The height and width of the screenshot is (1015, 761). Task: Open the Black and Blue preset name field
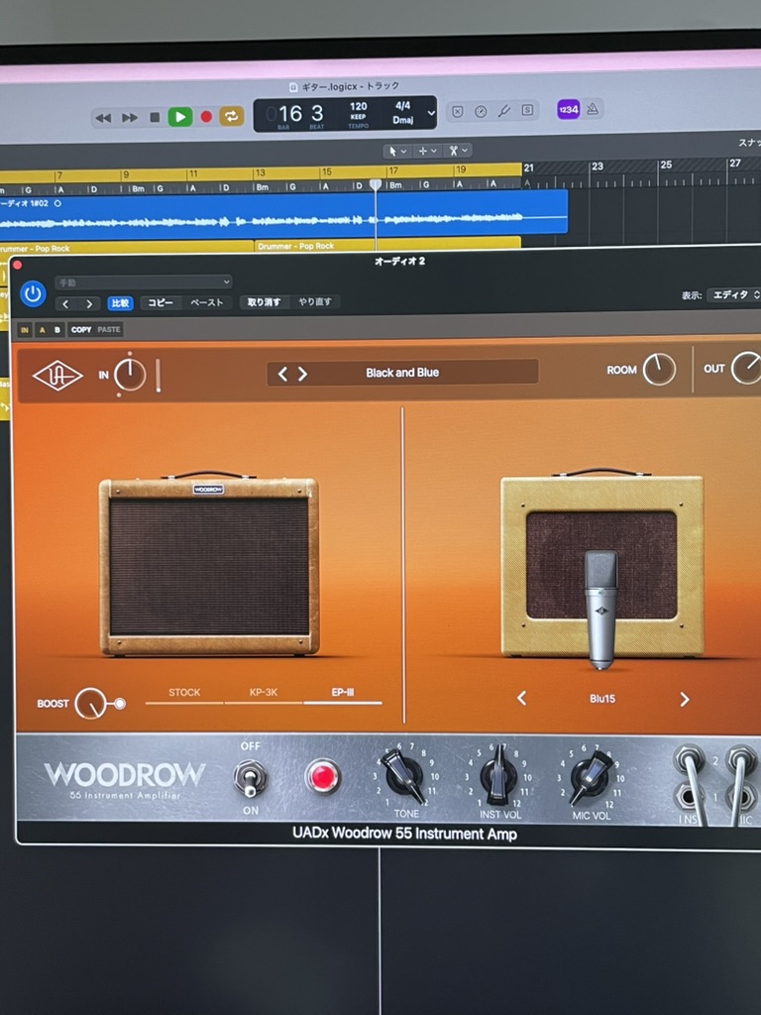402,373
